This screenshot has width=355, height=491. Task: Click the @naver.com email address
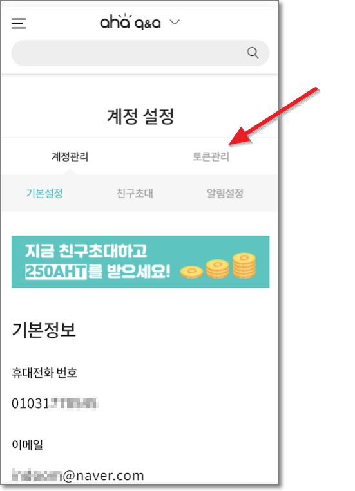click(78, 476)
